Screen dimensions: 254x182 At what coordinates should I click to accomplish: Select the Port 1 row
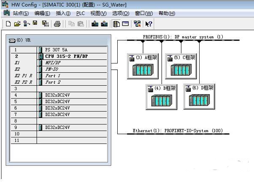click(x=59, y=76)
